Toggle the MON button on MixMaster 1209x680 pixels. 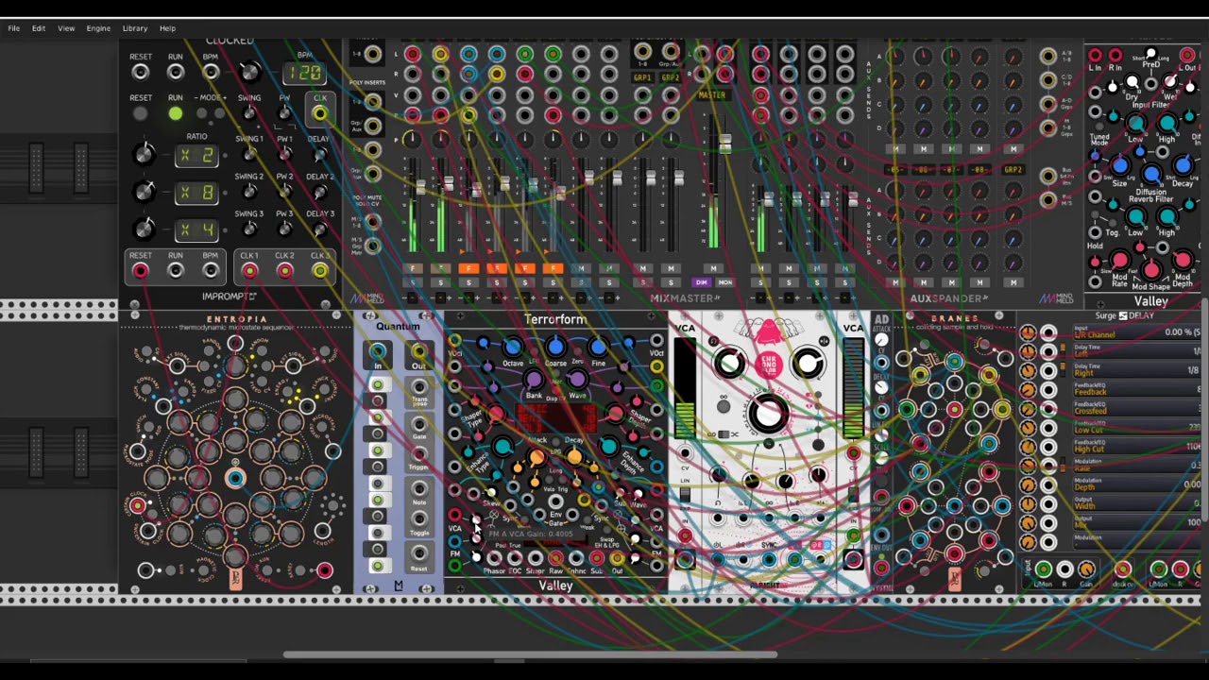tap(724, 282)
